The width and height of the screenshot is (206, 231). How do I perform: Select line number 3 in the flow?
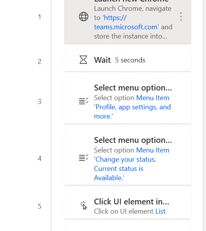pos(40,102)
